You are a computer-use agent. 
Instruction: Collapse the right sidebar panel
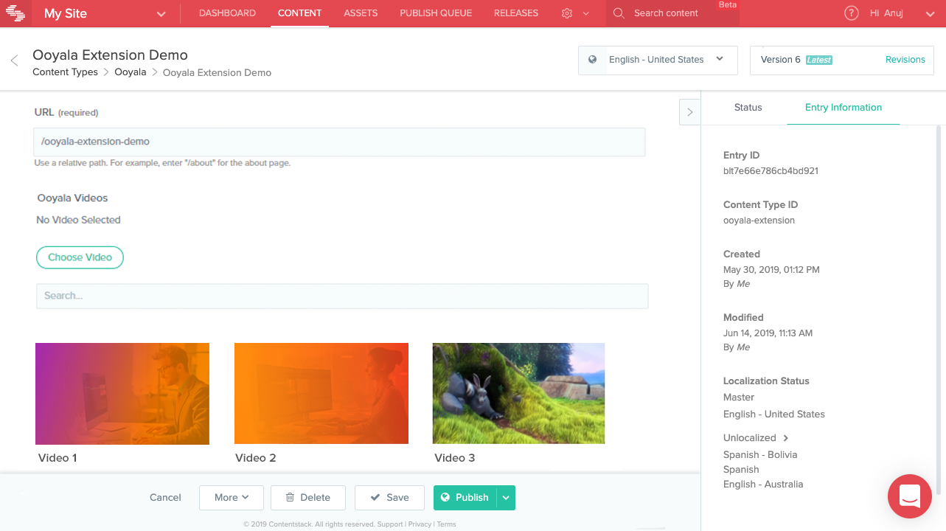689,112
